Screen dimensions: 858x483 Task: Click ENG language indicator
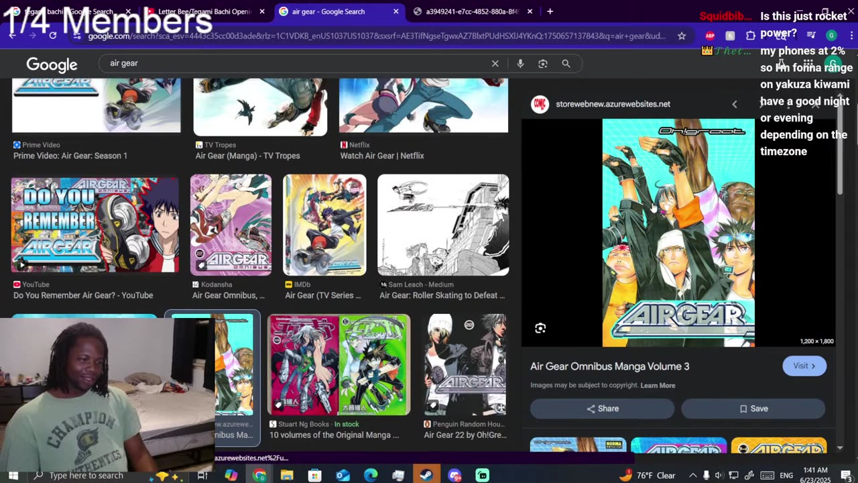787,476
